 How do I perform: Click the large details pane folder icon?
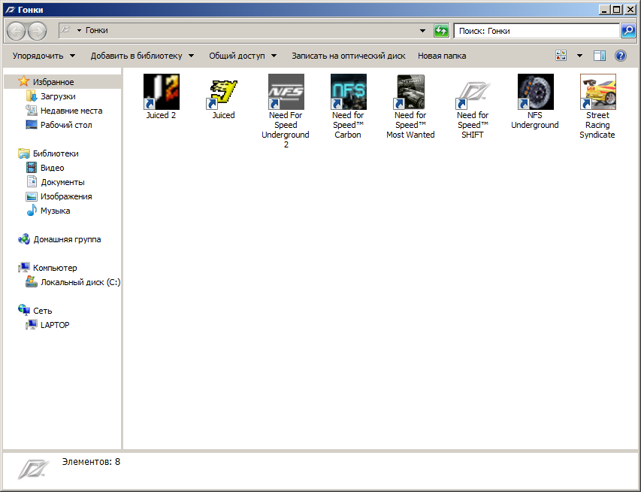coord(33,469)
